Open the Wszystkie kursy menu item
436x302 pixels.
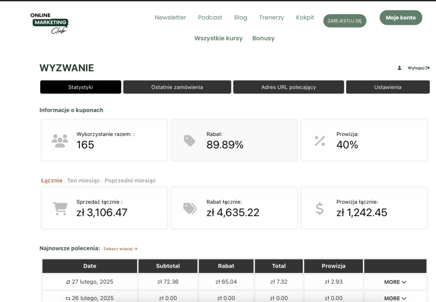coord(218,38)
